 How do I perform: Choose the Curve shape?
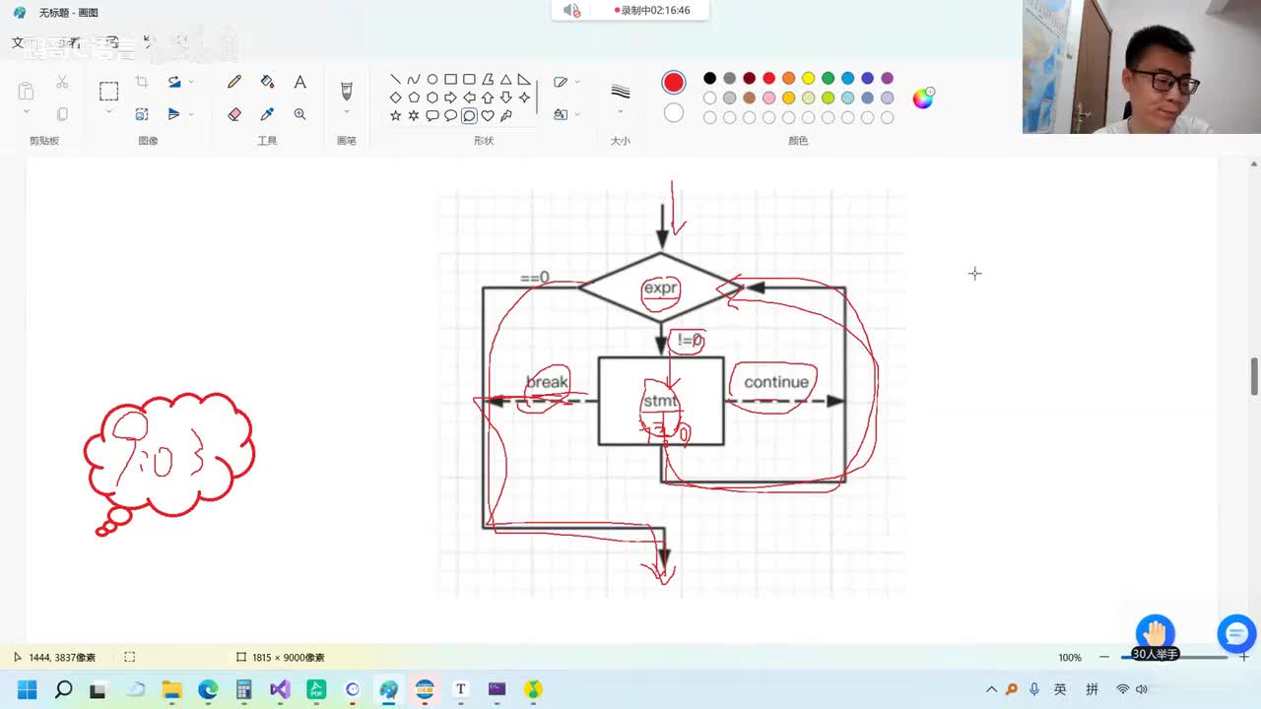(x=414, y=79)
